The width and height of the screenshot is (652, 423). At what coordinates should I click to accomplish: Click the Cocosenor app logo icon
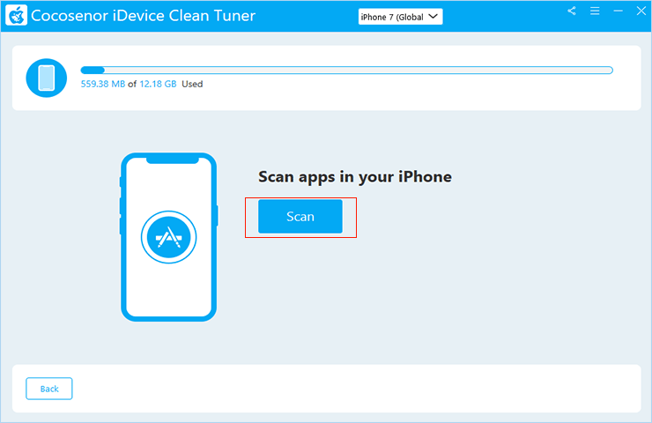coord(16,15)
